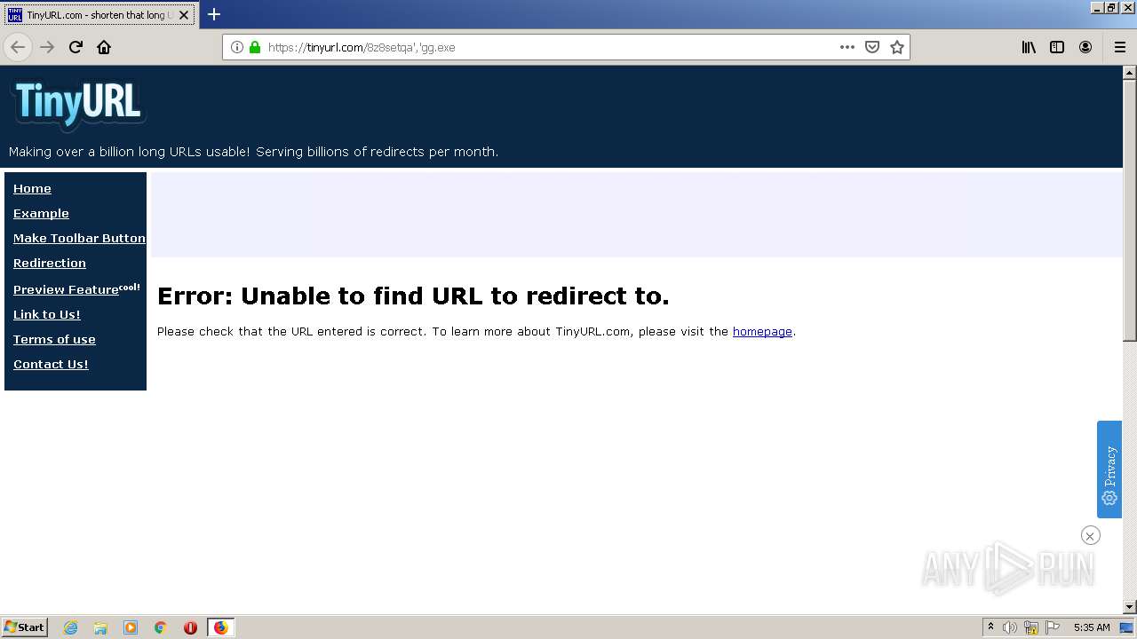Screen dimensions: 1137x639
Task: Go back to previous page
Action: tap(18, 47)
